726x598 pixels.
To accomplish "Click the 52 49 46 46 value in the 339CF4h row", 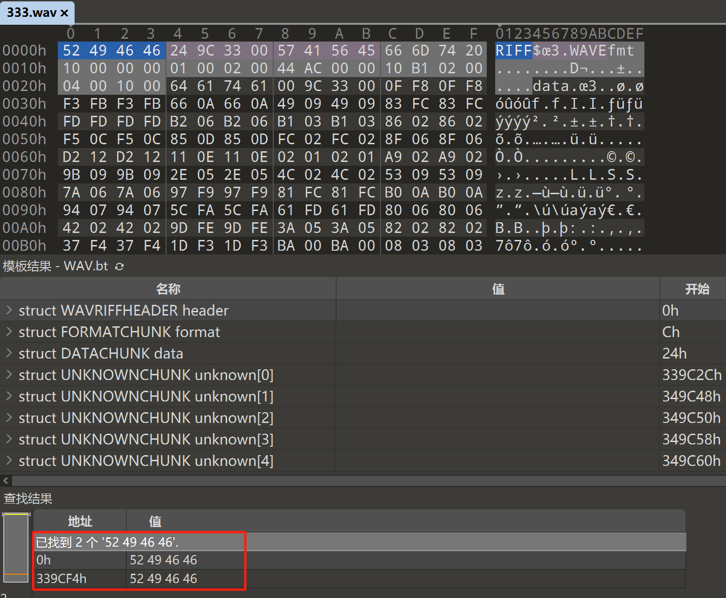I will (x=163, y=578).
